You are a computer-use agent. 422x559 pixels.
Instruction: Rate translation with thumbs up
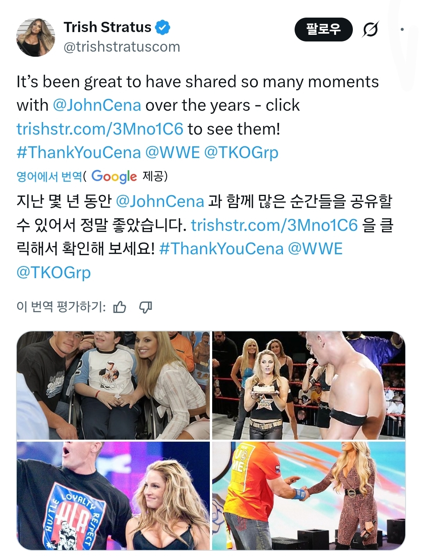(x=120, y=307)
